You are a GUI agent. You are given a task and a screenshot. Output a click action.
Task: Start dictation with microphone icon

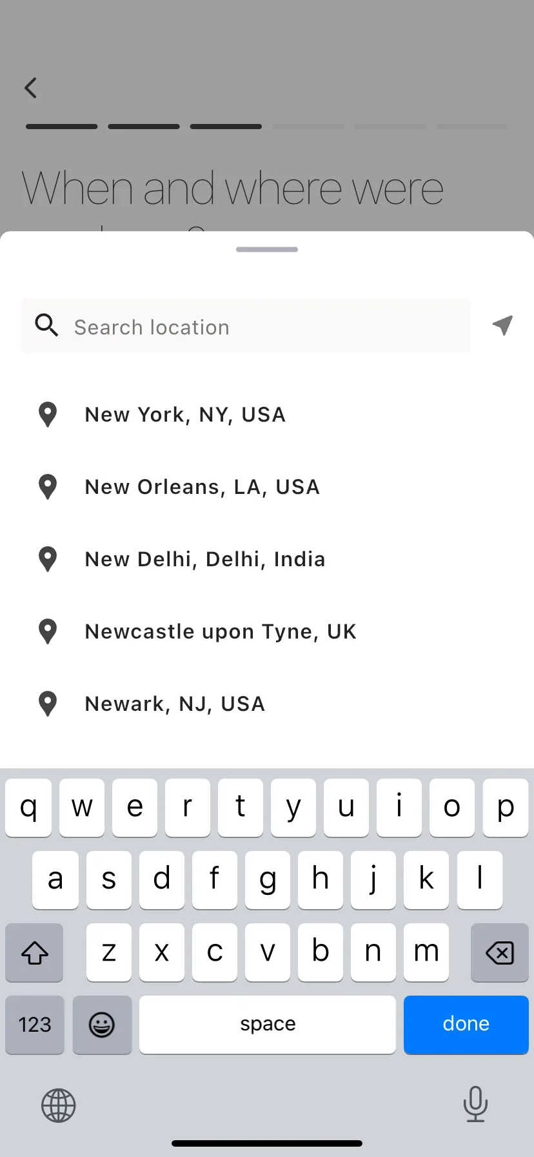(x=475, y=1104)
